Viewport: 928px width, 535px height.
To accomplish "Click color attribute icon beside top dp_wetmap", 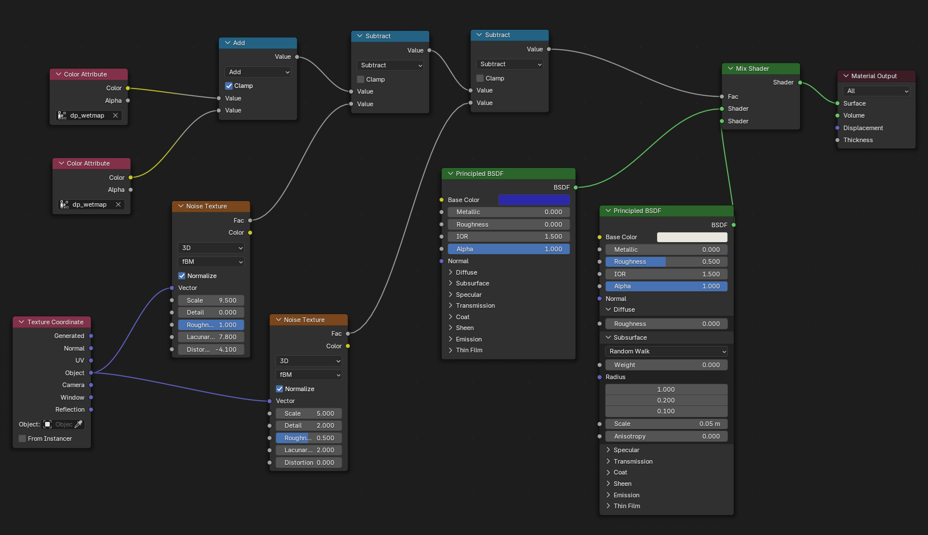I will [62, 115].
